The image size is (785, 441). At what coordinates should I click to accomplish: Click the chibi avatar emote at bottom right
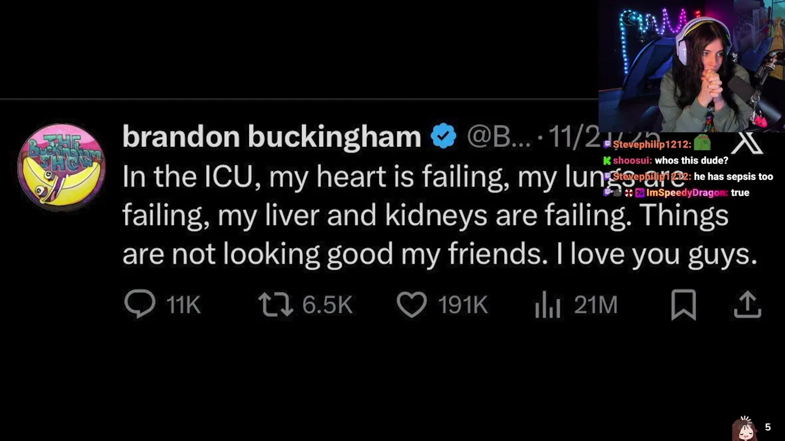[x=745, y=428]
